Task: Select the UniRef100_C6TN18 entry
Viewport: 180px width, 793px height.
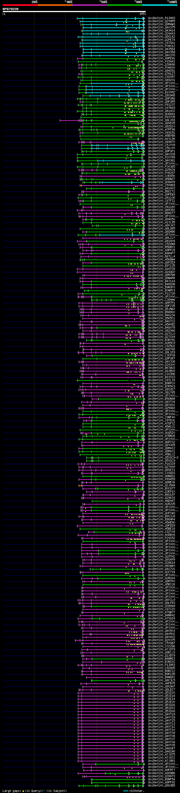Action: coord(161,108)
